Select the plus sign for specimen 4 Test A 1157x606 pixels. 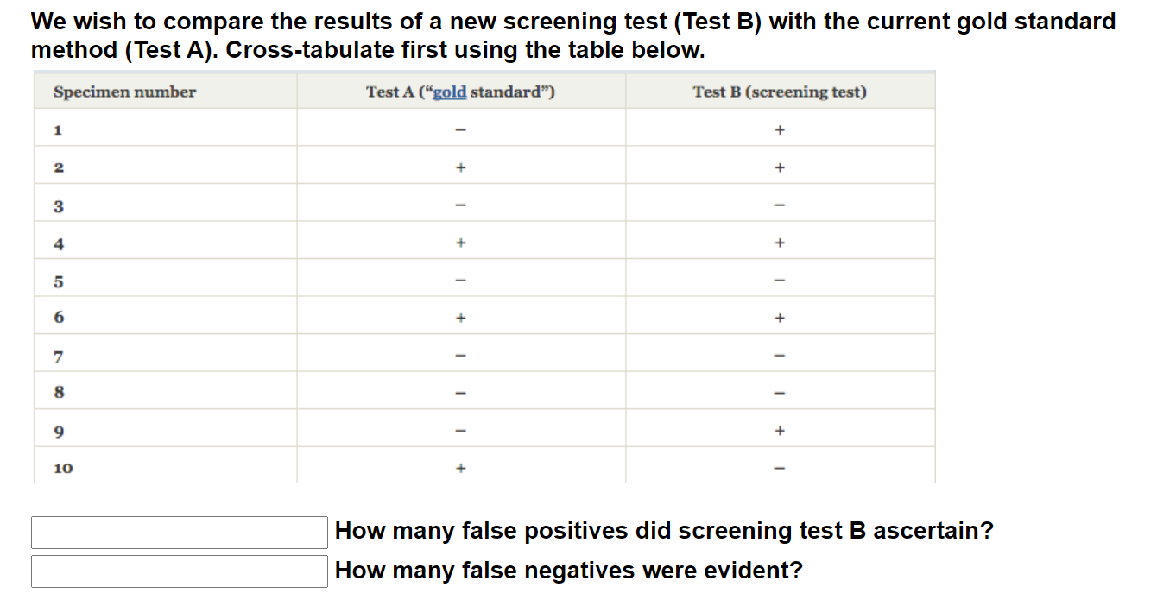tap(460, 241)
